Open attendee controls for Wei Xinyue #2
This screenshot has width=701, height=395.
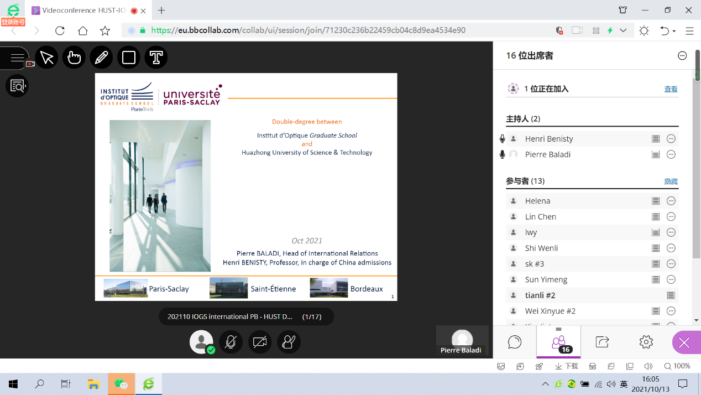[x=671, y=311]
